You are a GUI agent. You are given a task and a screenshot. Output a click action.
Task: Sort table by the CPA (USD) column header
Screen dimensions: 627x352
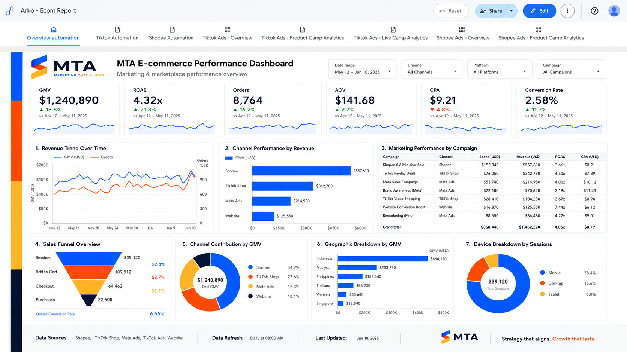[x=589, y=157]
